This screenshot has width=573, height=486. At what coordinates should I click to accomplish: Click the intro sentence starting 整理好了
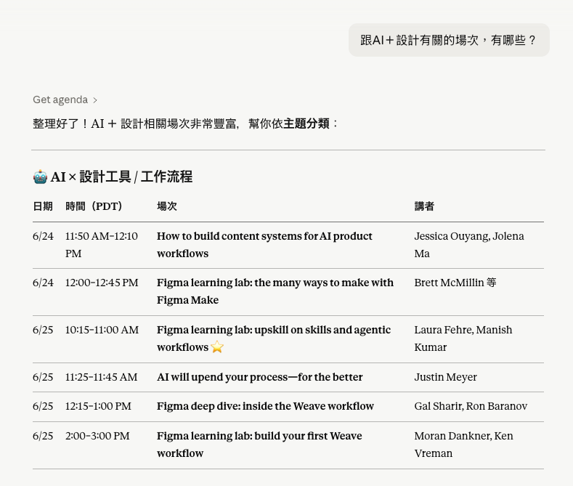185,123
